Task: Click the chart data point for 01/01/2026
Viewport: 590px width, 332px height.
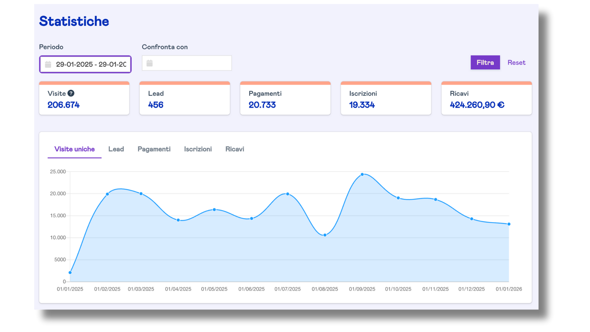Action: point(509,224)
